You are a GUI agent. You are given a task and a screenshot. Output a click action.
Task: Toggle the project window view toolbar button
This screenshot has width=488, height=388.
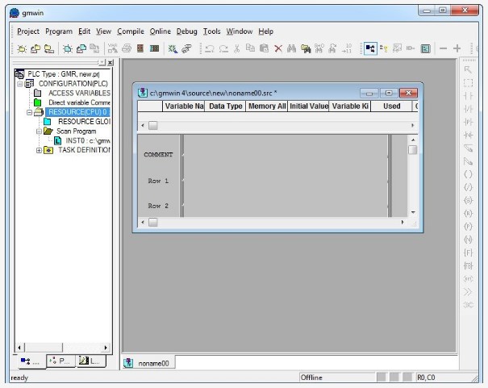coord(370,49)
